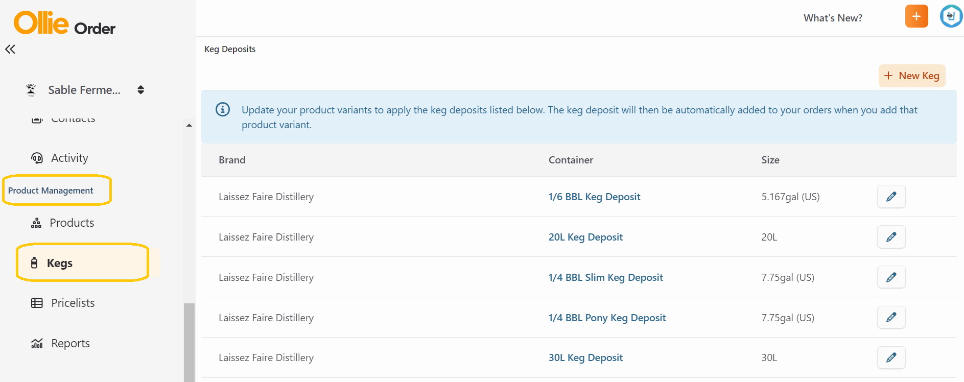Click the Reports chart icon
Screen dimensions: 964x382
tap(37, 343)
